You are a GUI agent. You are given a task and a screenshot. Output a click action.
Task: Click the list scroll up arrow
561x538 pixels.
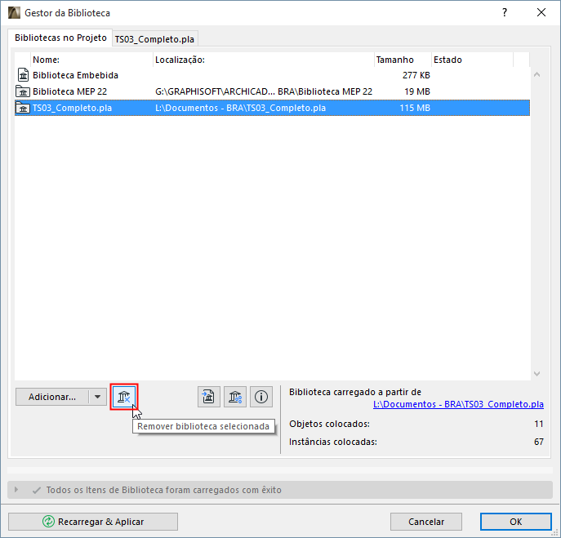[x=537, y=75]
